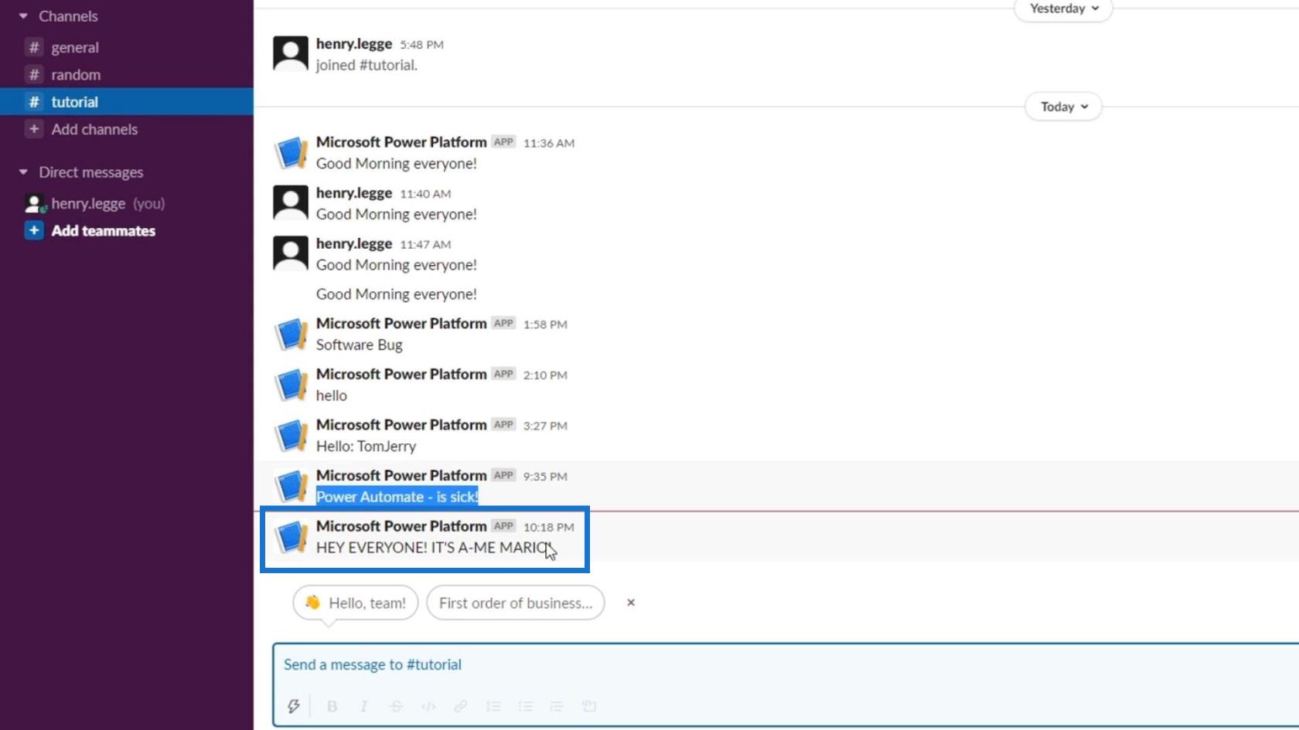Insert a link with link icon
The height and width of the screenshot is (730, 1299).
pyautogui.click(x=461, y=706)
